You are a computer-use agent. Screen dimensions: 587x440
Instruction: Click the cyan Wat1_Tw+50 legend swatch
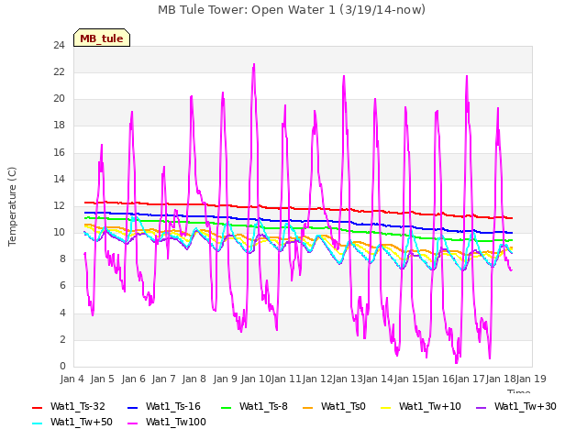click(37, 423)
